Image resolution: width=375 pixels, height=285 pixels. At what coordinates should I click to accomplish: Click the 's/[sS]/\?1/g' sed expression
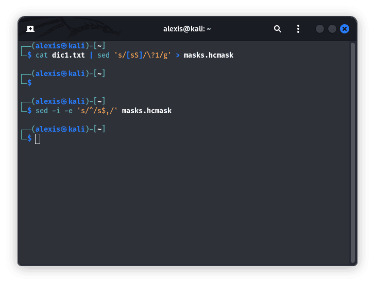coord(143,55)
